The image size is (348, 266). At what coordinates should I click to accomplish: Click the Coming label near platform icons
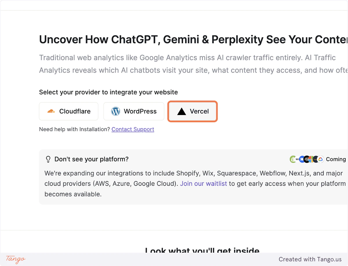[x=336, y=159]
